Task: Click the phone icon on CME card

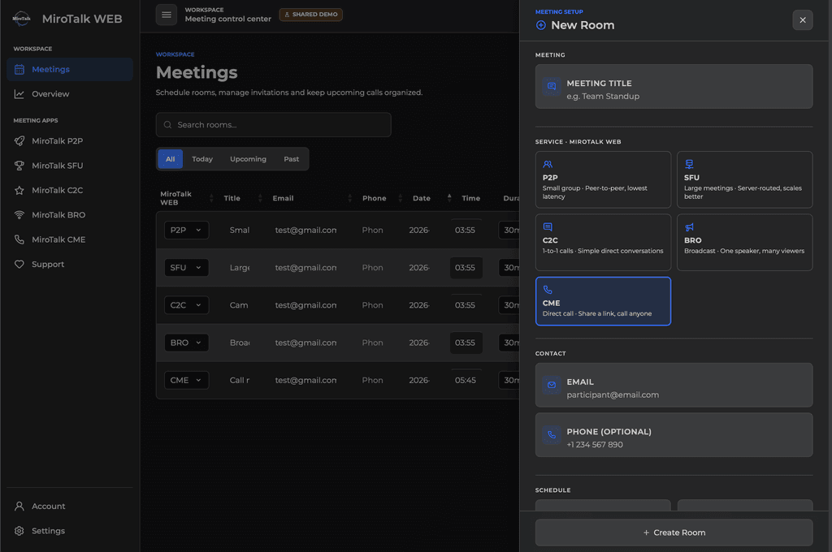Action: point(548,290)
